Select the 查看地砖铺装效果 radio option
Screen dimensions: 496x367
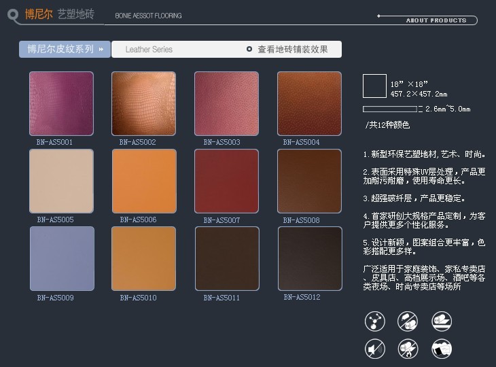pos(250,50)
